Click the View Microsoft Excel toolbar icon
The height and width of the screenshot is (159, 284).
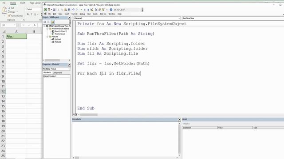[x=45, y=10]
